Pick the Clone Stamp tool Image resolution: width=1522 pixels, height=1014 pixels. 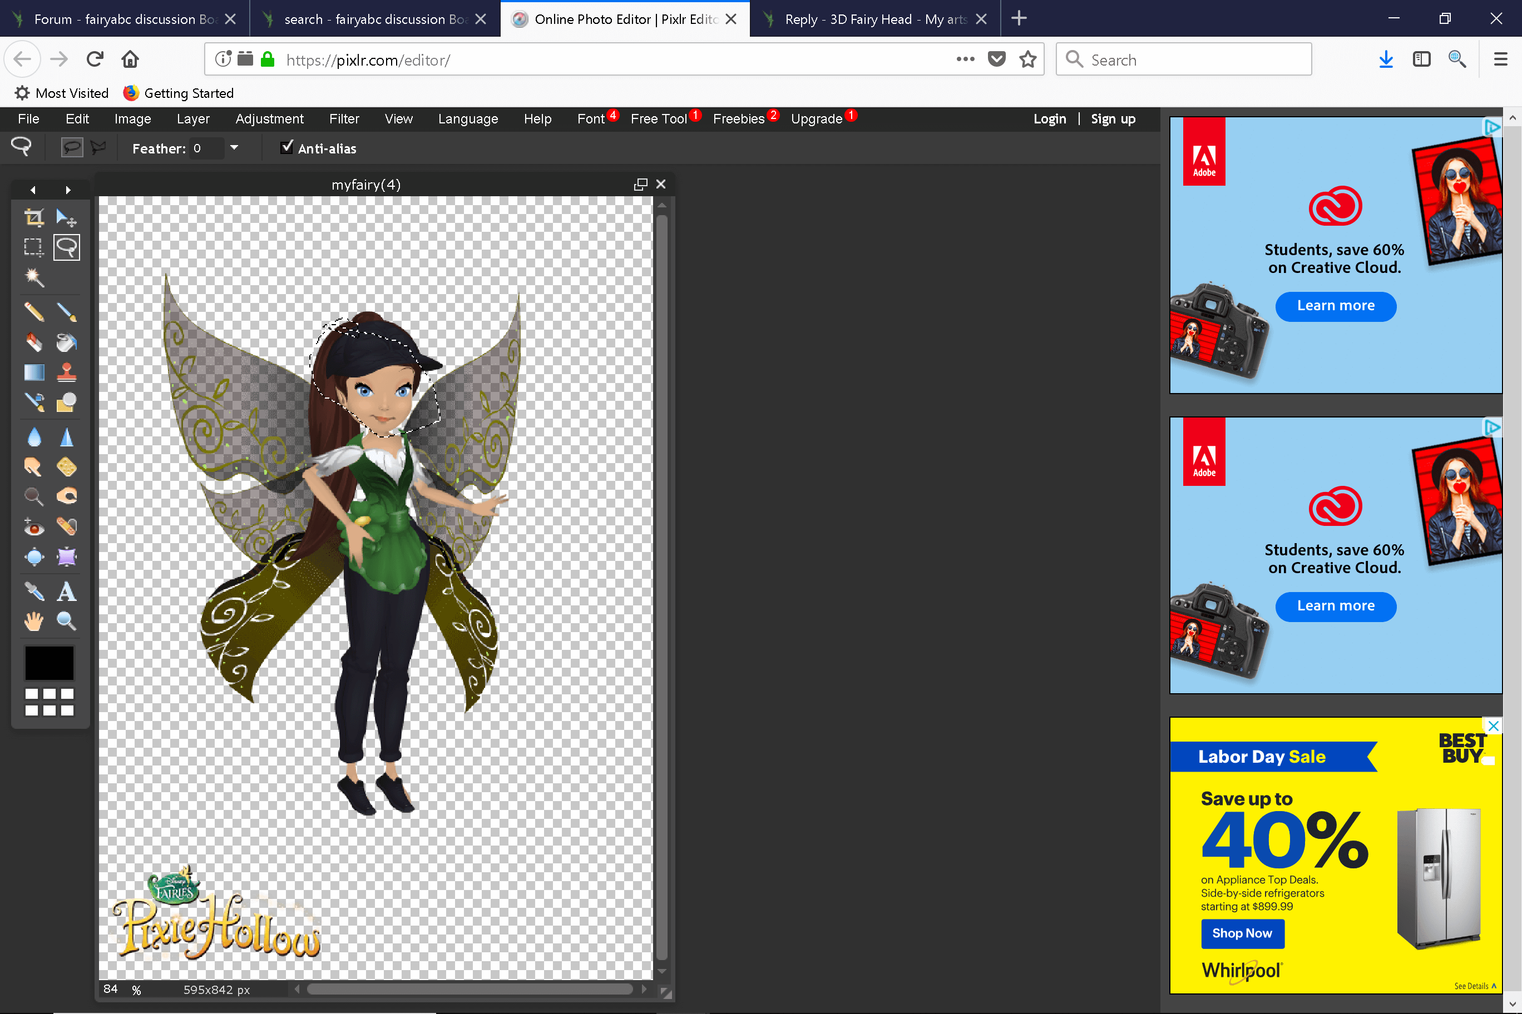67,372
